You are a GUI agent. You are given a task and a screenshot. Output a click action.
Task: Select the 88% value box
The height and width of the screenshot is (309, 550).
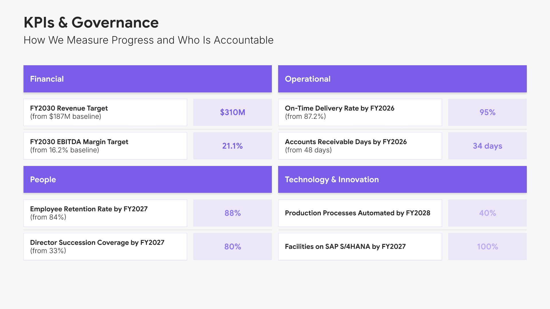pyautogui.click(x=232, y=213)
